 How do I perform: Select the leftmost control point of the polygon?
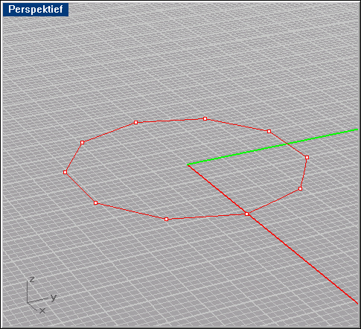click(x=65, y=172)
